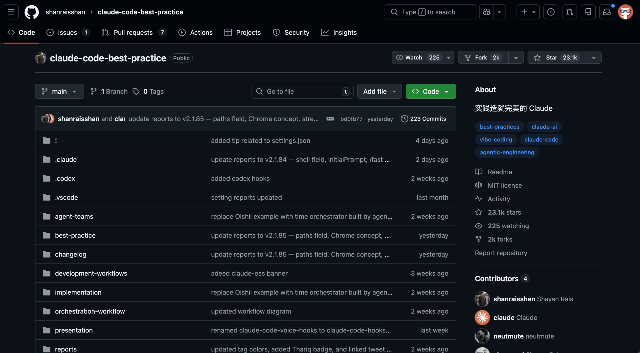Expand the commit message ellipsis icon
Viewport: 640px width, 353px height.
click(330, 119)
